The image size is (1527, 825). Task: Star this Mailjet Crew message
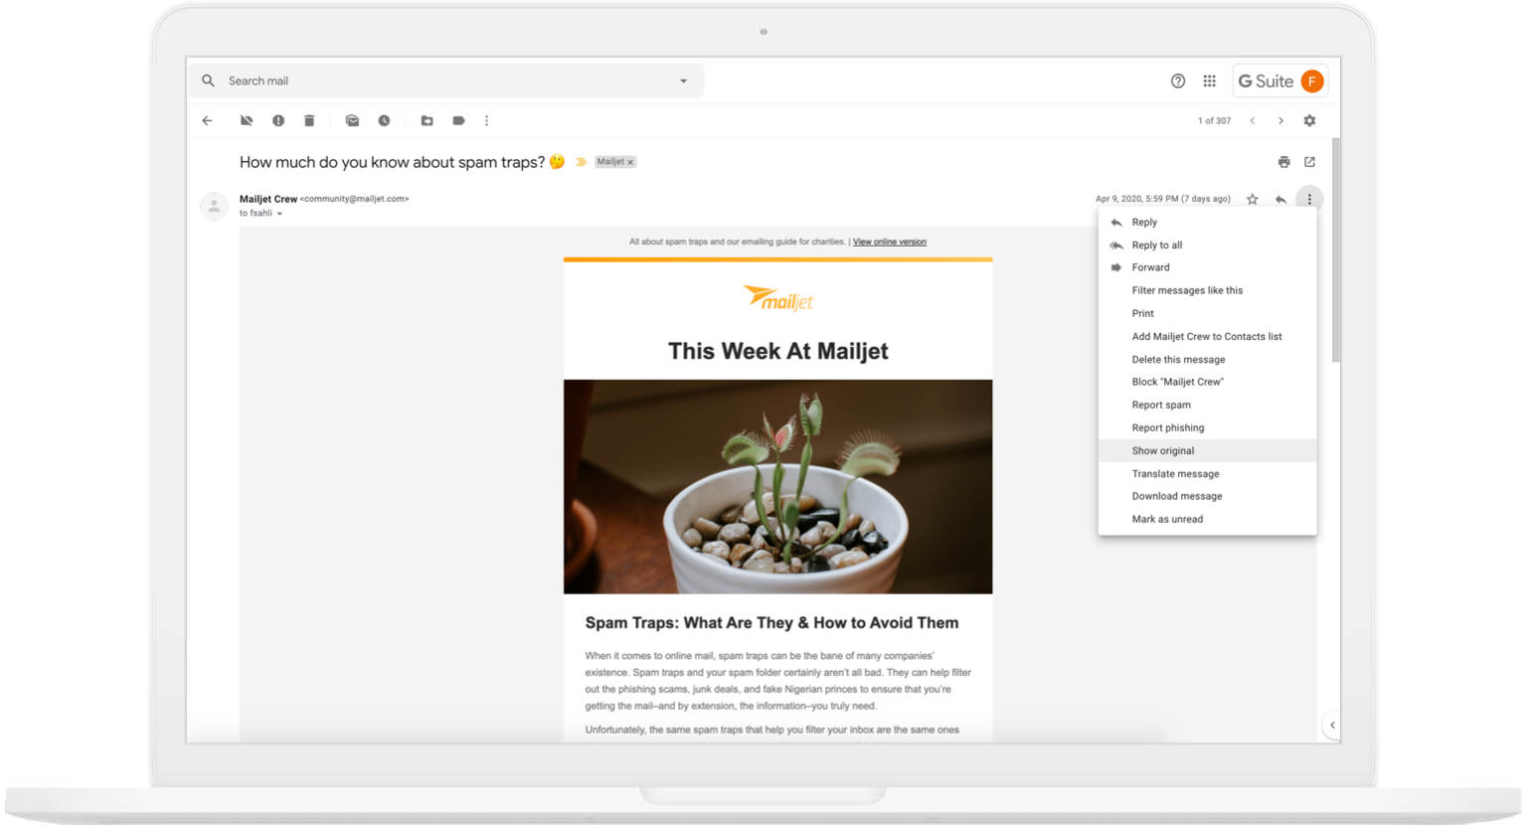[1252, 200]
